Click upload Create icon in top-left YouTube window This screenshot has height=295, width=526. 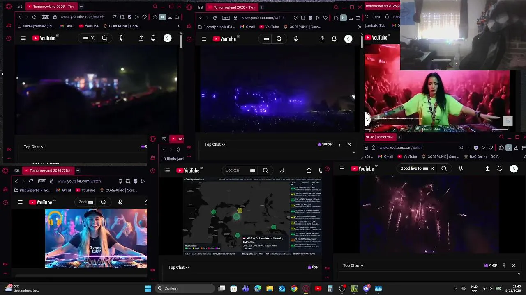click(x=141, y=38)
